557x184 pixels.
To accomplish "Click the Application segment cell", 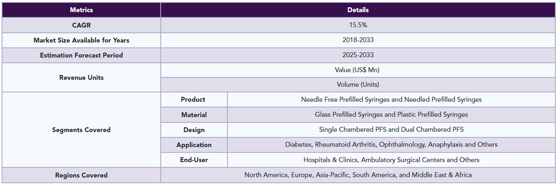I will point(194,145).
